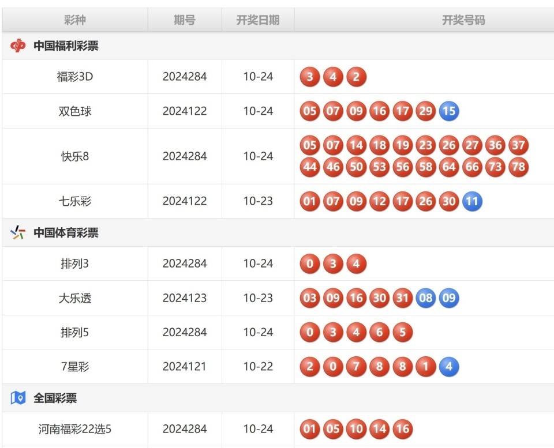Click the 7星彩 issue number 2024121
The height and width of the screenshot is (448, 554).
(185, 367)
